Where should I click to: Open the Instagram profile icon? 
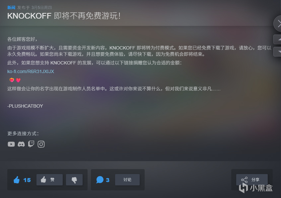[41, 144]
